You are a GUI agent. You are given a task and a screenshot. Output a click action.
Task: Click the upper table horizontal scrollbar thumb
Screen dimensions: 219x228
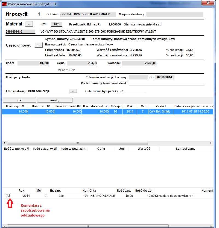coord(78,143)
